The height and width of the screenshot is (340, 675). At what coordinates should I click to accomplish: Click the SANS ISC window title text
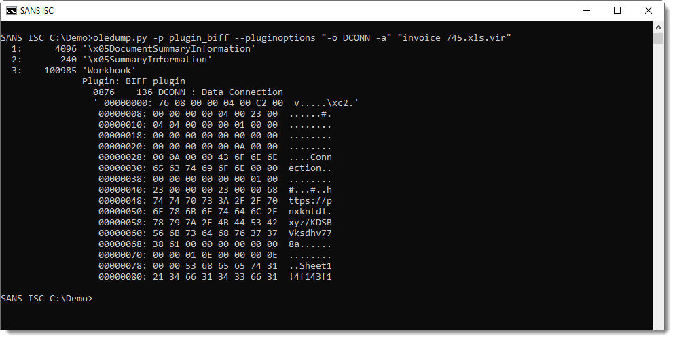click(38, 10)
